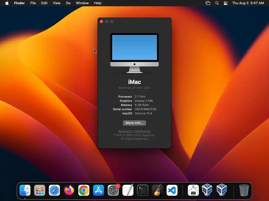Open the Edit menu

(x=44, y=3)
